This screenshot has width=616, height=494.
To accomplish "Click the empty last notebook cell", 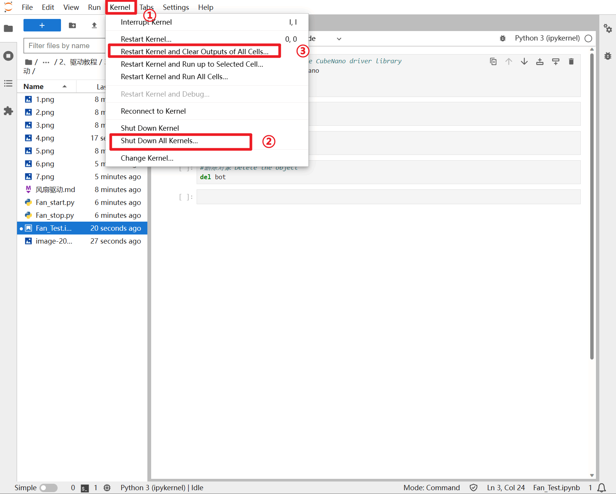I will click(388, 197).
